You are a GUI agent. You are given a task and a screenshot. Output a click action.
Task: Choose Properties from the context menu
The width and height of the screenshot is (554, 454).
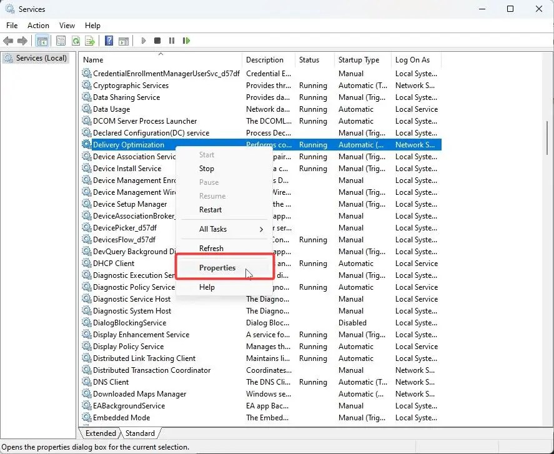click(x=217, y=268)
